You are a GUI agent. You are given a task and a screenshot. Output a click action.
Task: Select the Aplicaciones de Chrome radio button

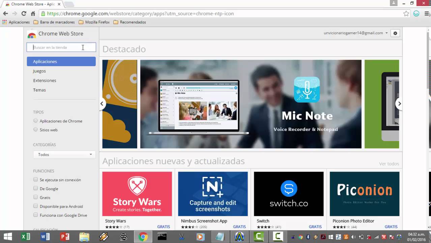35,120
